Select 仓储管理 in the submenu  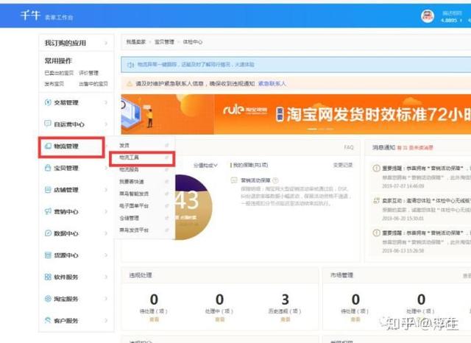(x=129, y=218)
